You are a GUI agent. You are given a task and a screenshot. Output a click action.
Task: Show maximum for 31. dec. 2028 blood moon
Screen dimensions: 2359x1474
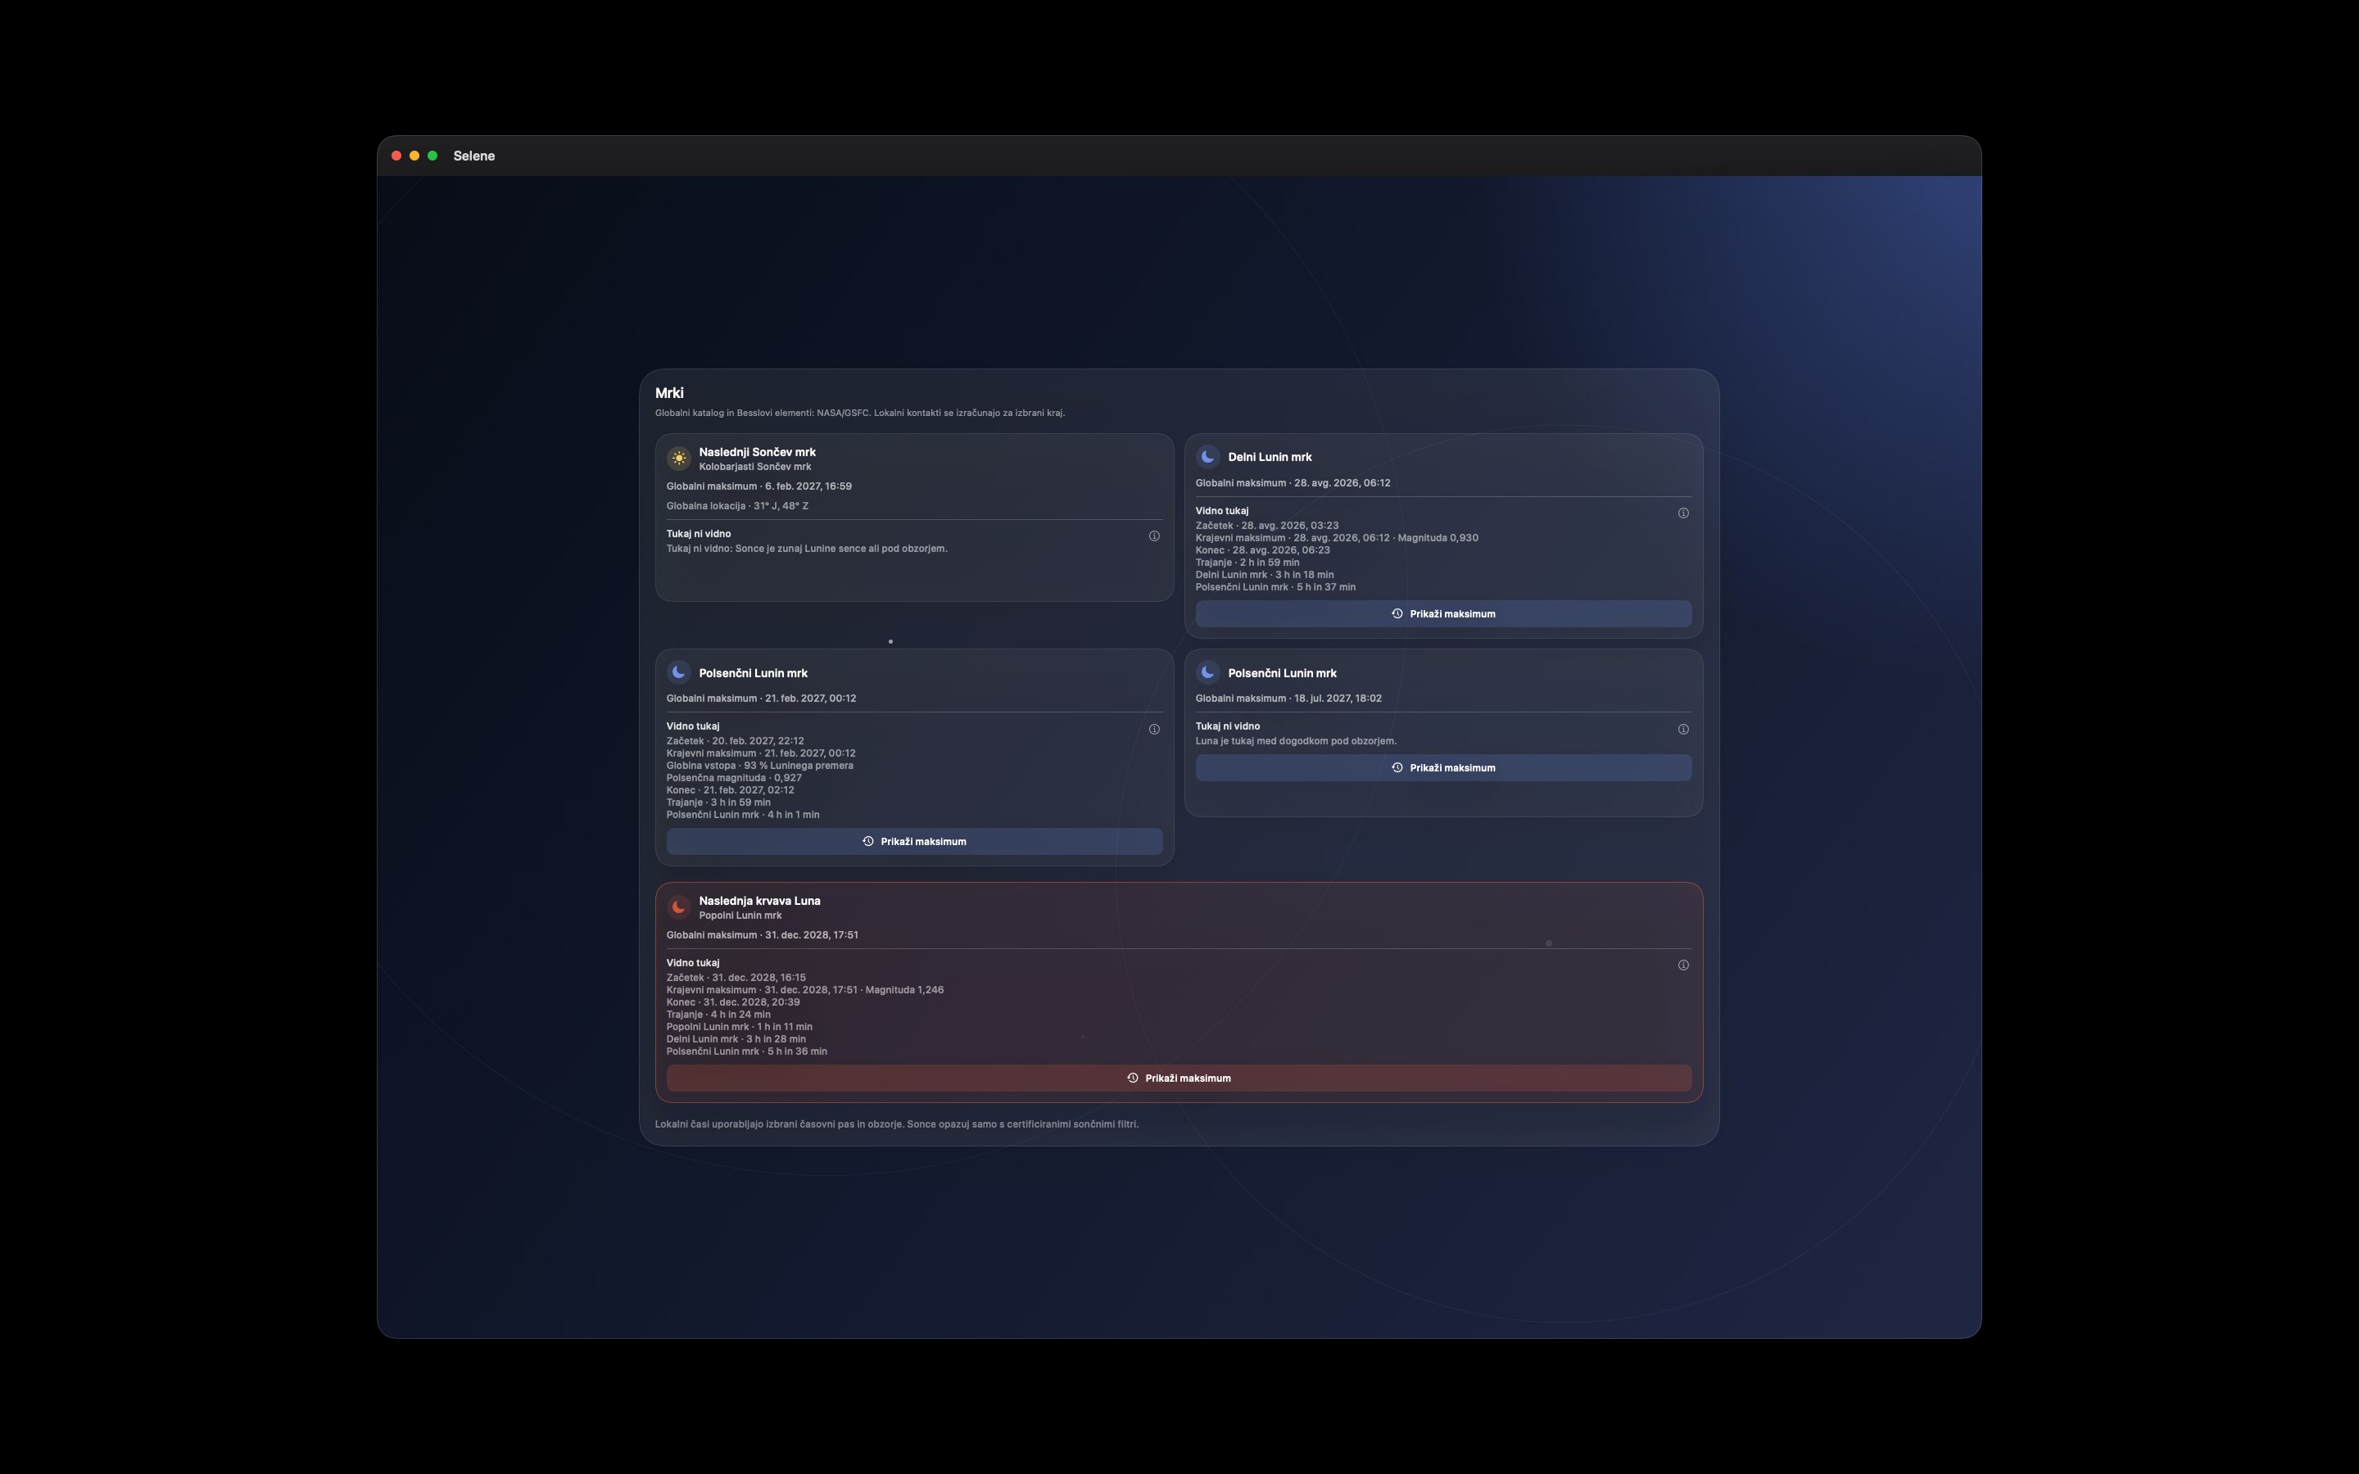pyautogui.click(x=1179, y=1078)
